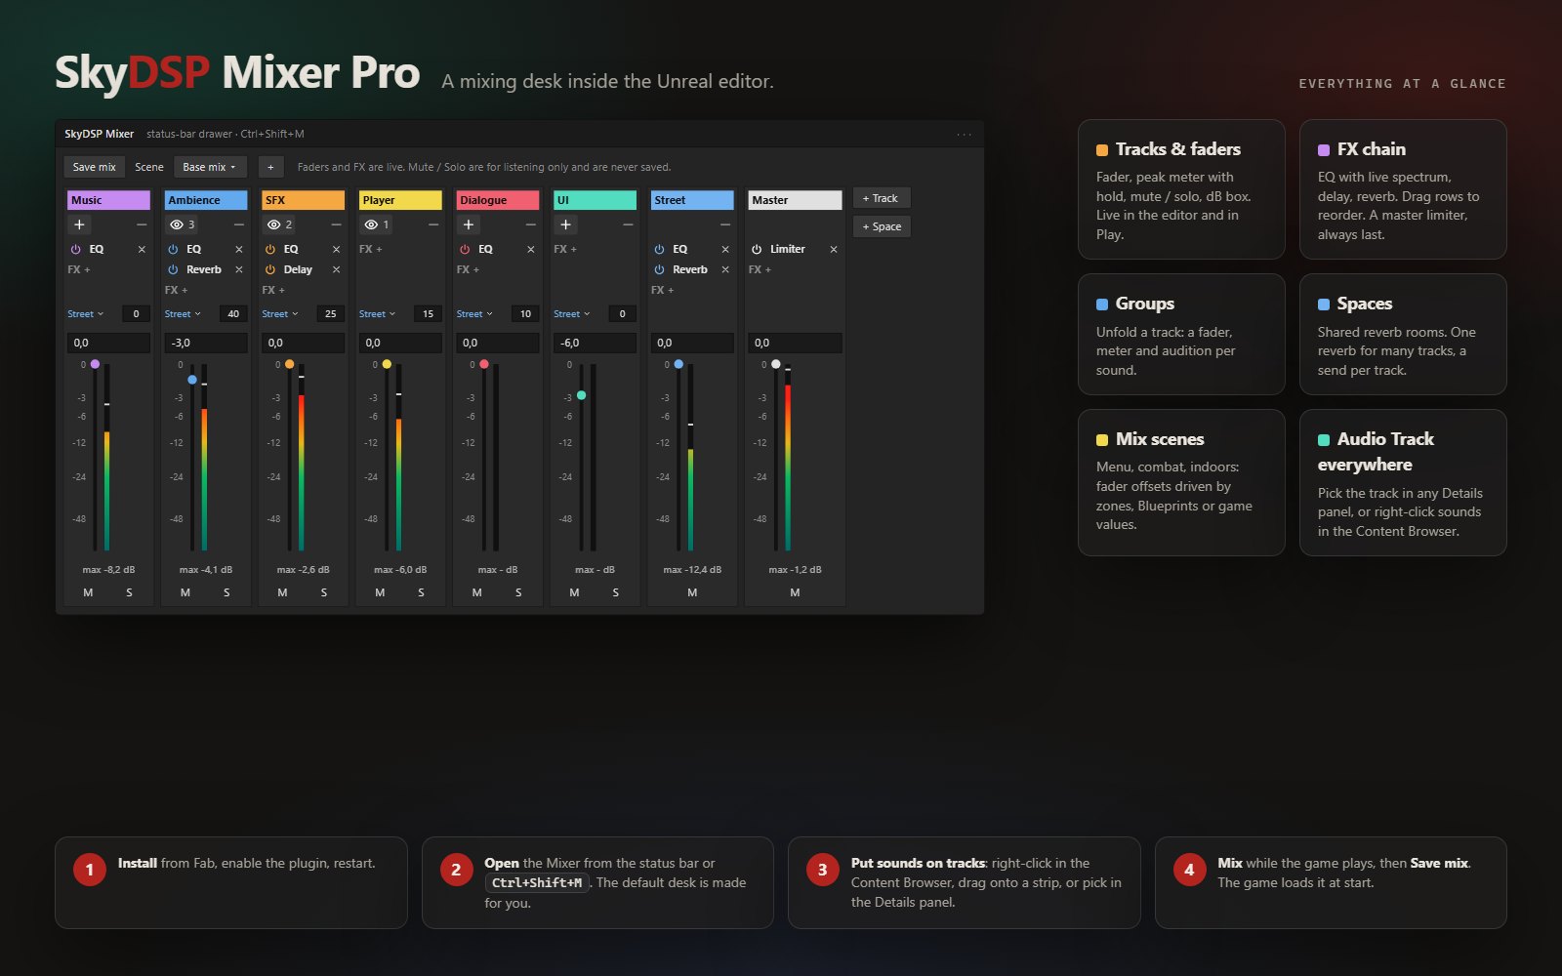Viewport: 1562px width, 976px height.
Task: Add a new track with + Track
Action: (882, 198)
